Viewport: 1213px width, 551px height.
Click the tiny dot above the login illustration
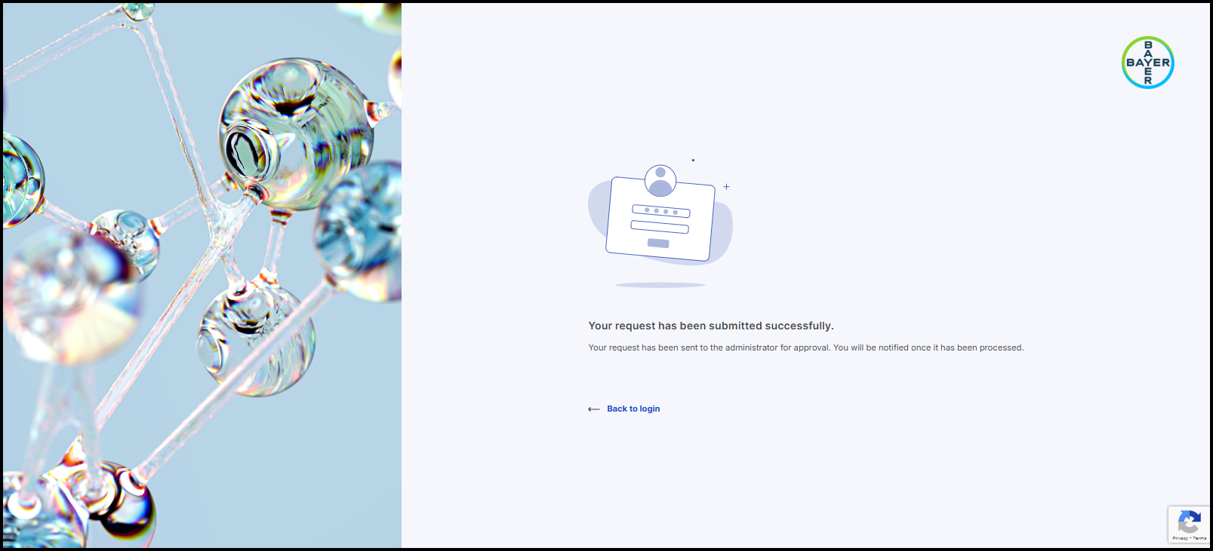[693, 160]
